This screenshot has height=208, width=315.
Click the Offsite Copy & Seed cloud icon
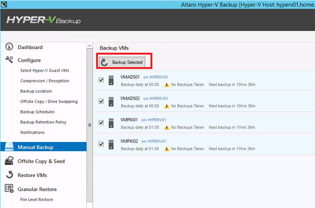click(9, 161)
